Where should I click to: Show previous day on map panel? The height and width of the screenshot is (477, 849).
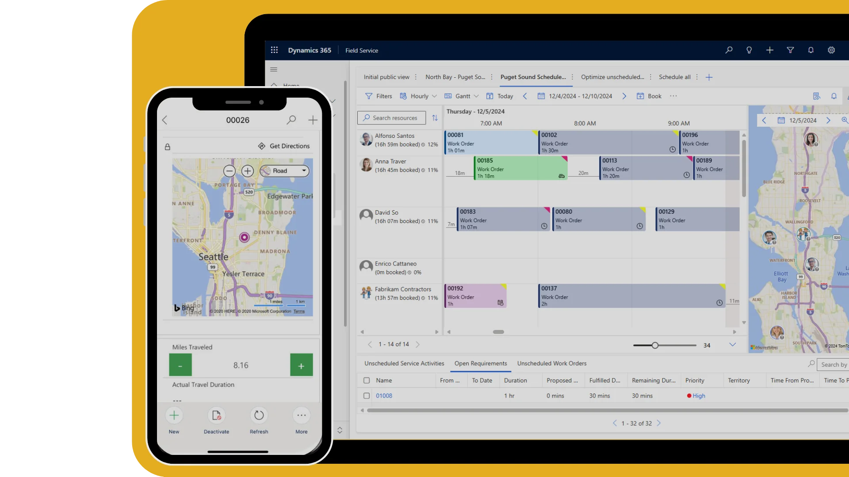click(x=764, y=120)
